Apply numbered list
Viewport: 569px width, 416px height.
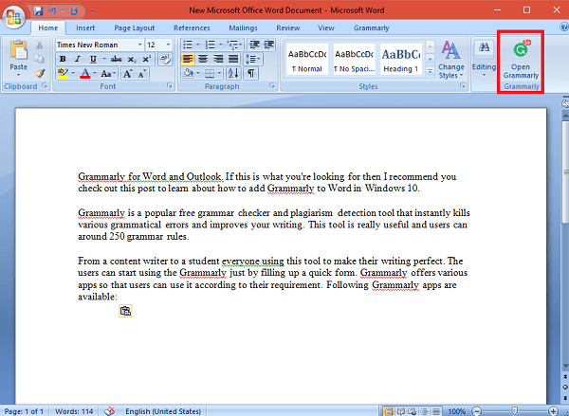(211, 45)
